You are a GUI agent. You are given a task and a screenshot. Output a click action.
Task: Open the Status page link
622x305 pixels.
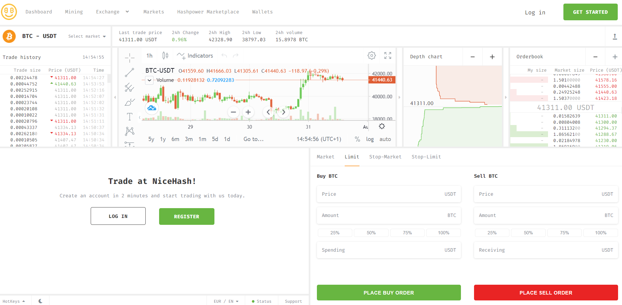point(262,301)
